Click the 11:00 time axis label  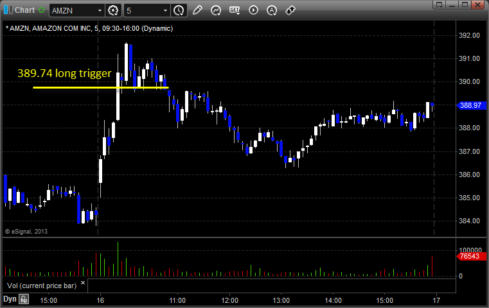[x=177, y=300]
